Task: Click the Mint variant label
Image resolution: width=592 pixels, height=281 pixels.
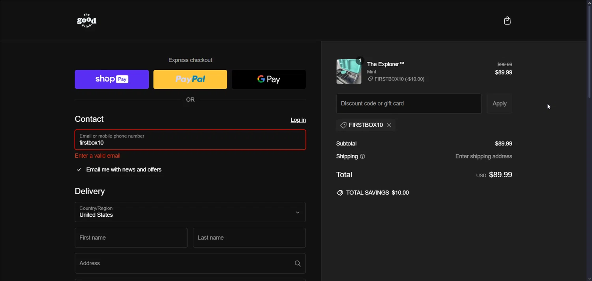Action: (372, 72)
